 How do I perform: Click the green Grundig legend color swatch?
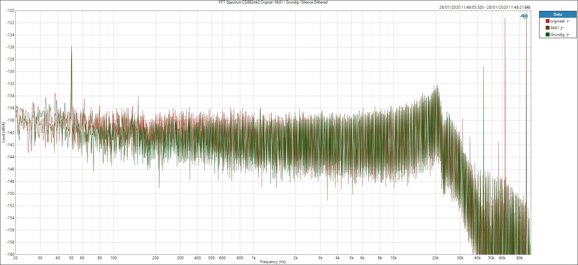pos(547,35)
